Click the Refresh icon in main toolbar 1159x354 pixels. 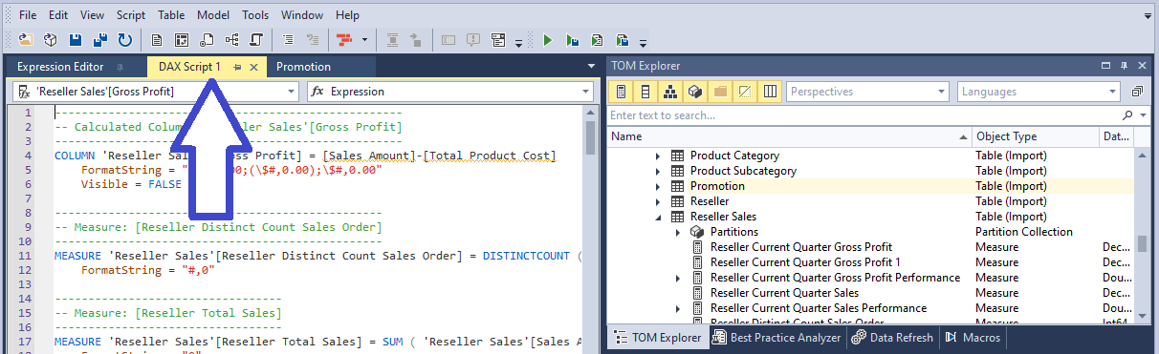click(124, 40)
